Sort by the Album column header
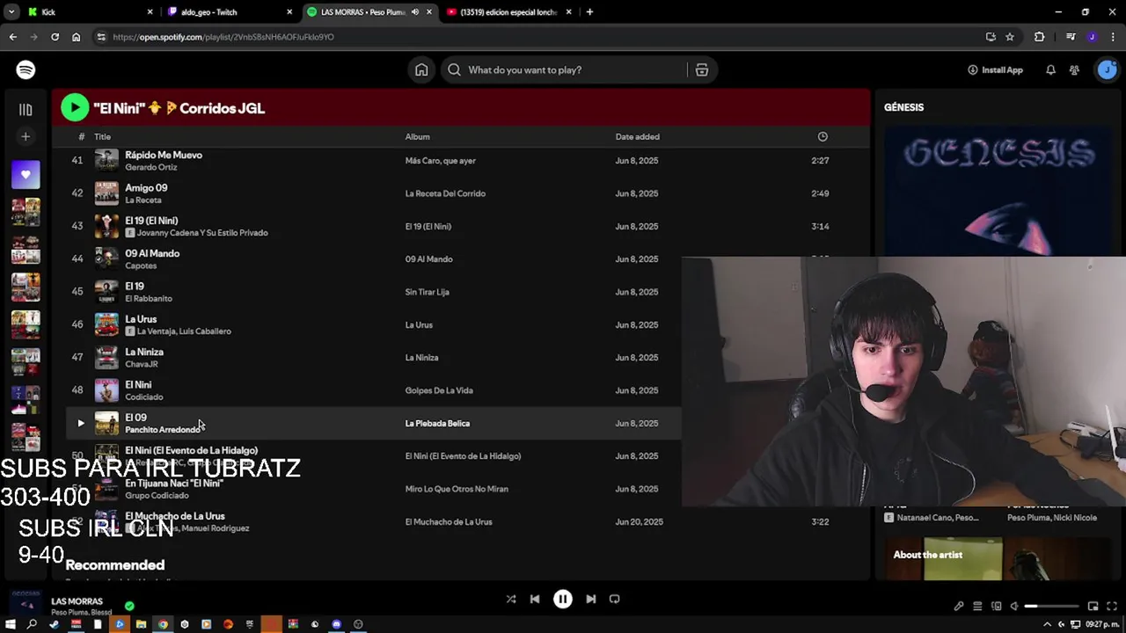 (417, 136)
